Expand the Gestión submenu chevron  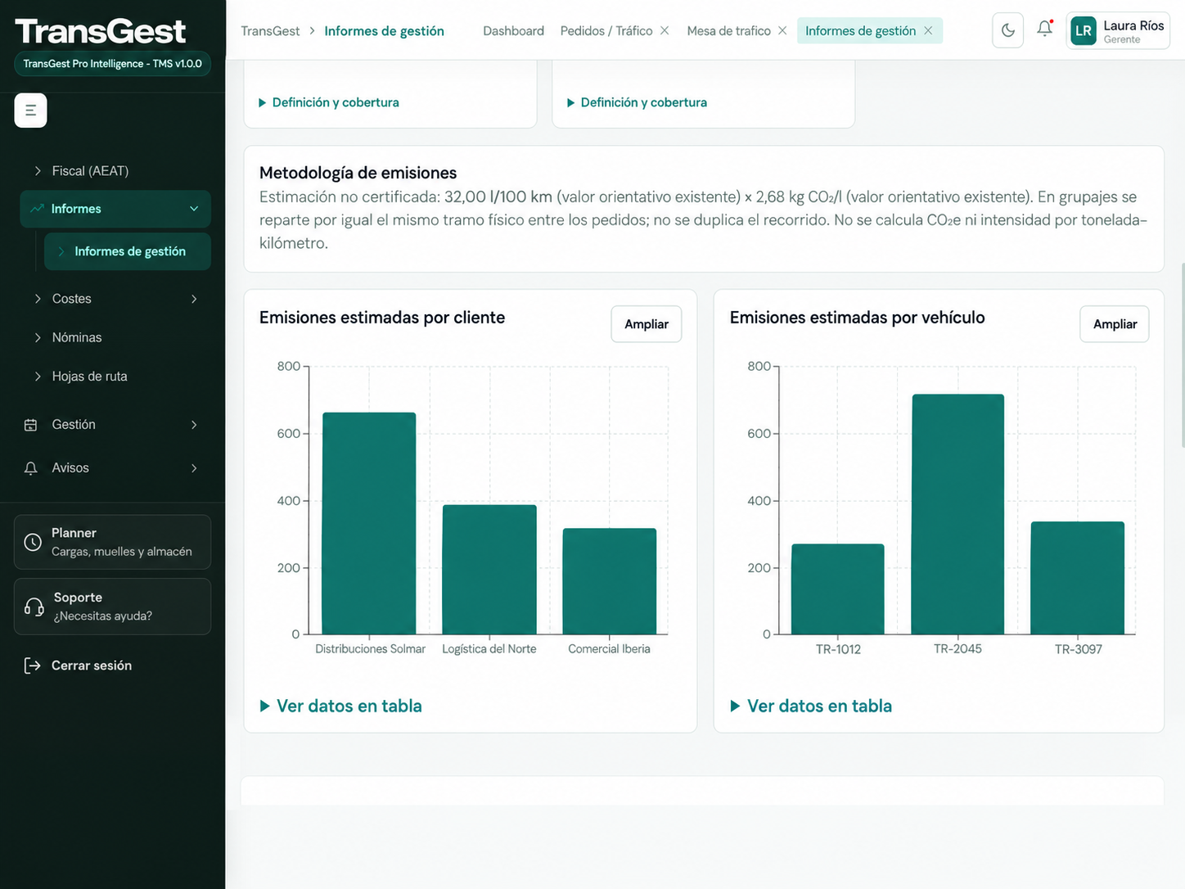(194, 425)
